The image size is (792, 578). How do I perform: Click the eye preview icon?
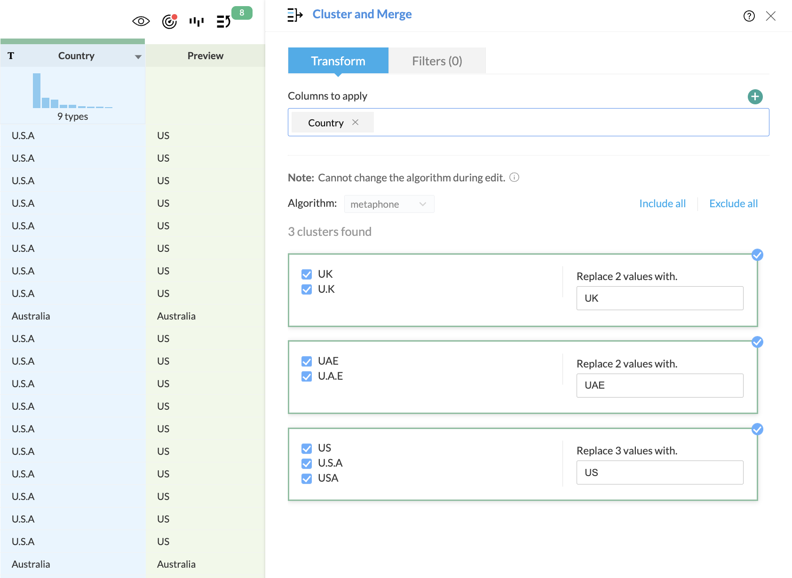coord(141,21)
